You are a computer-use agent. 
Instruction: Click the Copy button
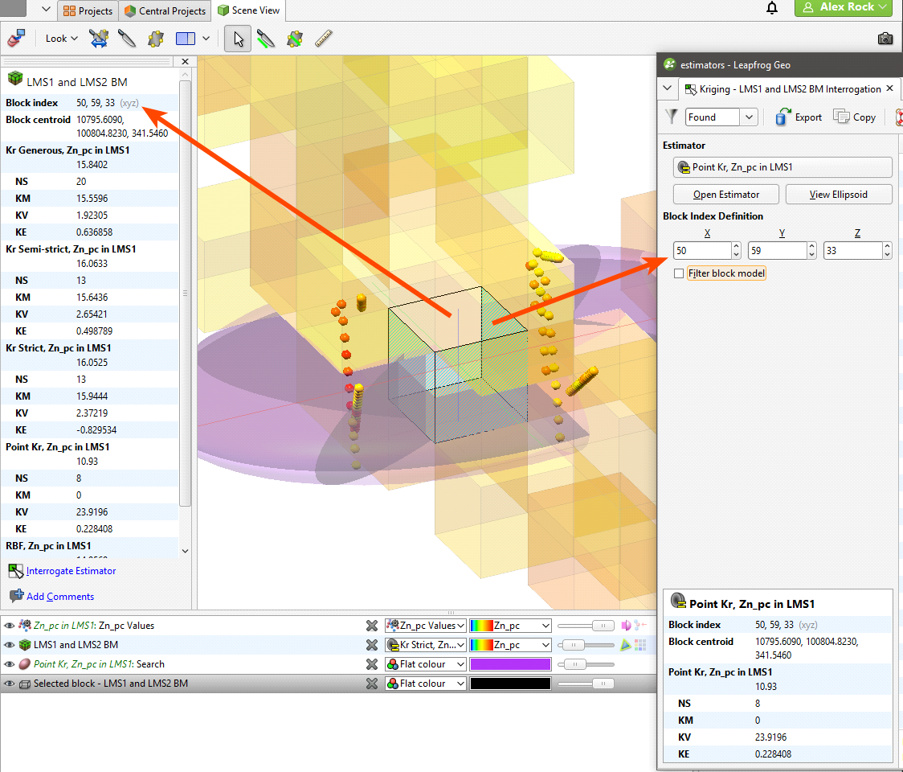click(x=856, y=117)
